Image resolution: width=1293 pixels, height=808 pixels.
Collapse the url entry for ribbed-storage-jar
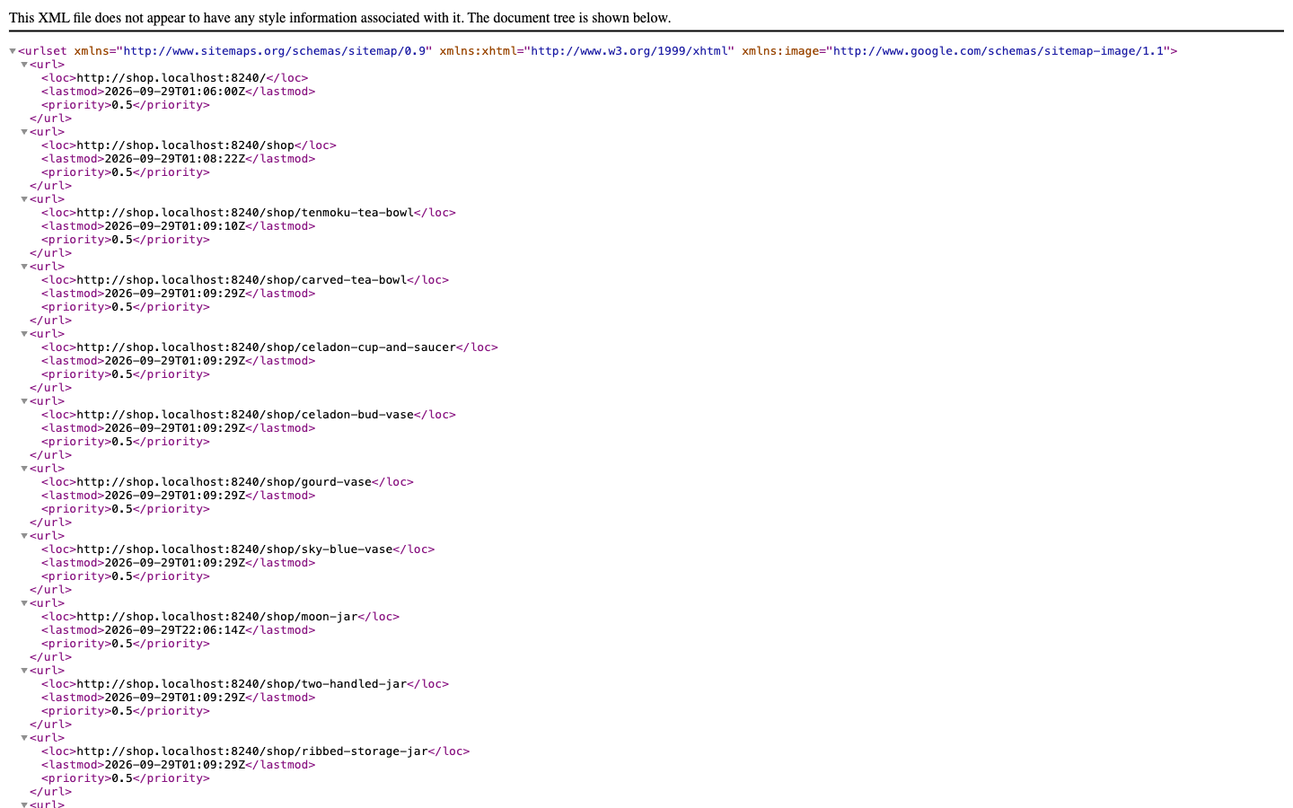tap(24, 738)
